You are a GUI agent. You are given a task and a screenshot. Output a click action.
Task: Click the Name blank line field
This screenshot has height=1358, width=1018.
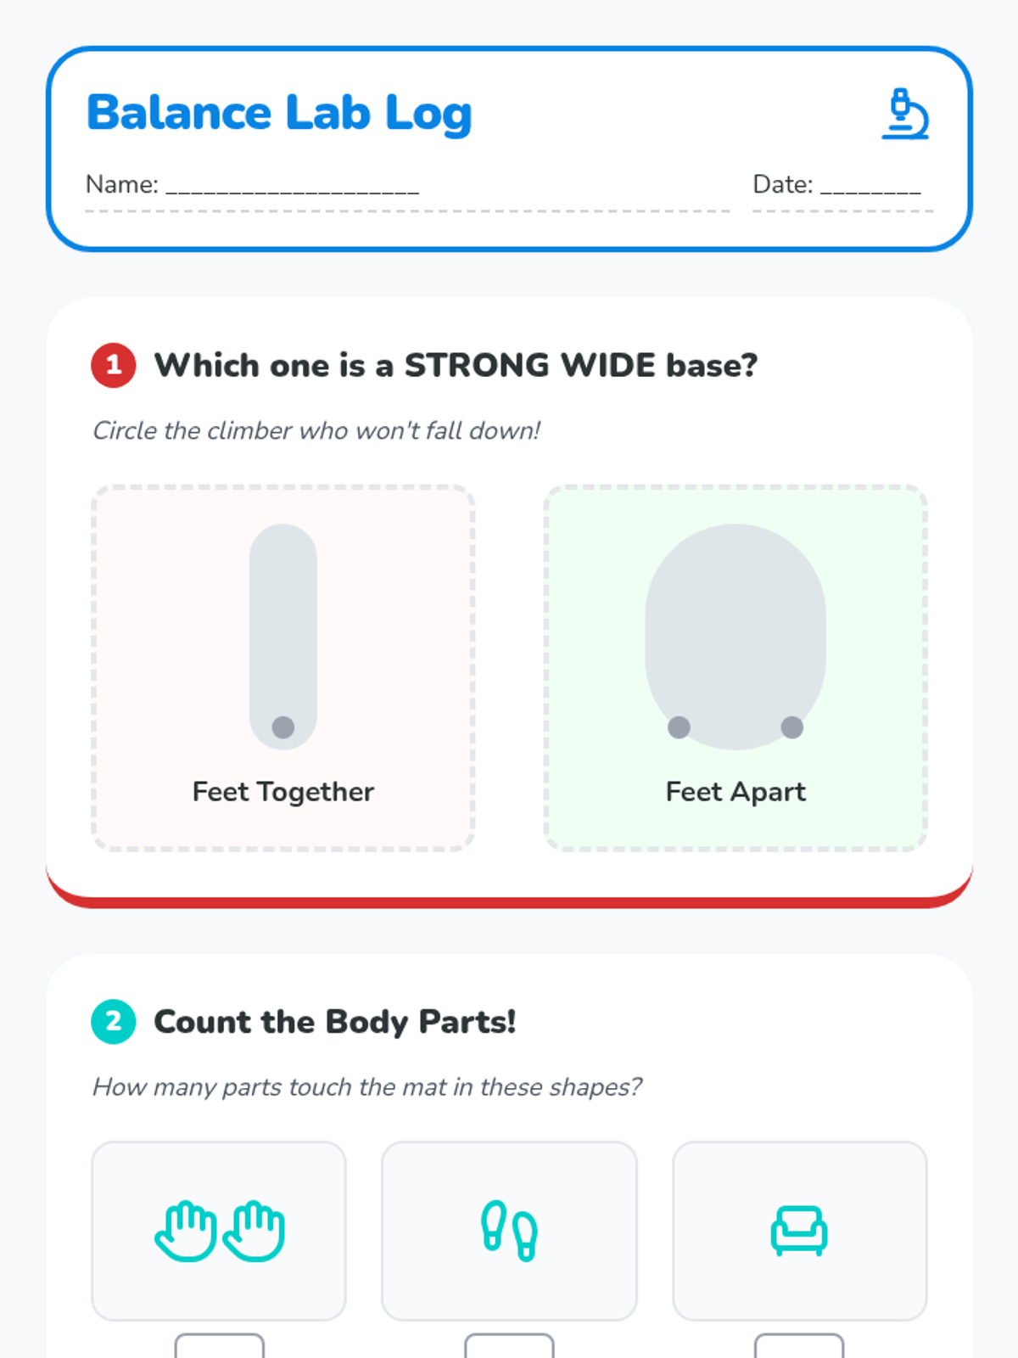click(292, 185)
